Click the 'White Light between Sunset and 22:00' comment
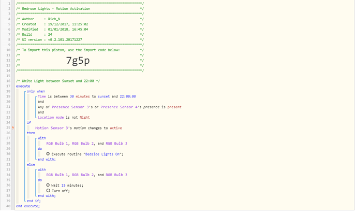Screen dimensions: 357x213 coord(58,81)
